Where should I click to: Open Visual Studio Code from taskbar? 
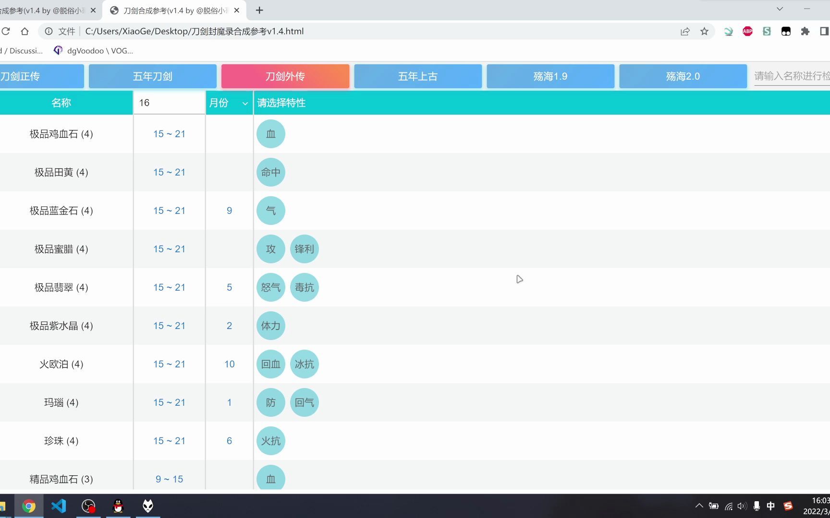(59, 506)
